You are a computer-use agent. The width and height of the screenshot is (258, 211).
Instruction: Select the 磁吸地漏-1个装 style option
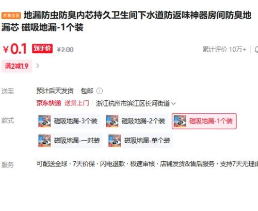[204, 121]
